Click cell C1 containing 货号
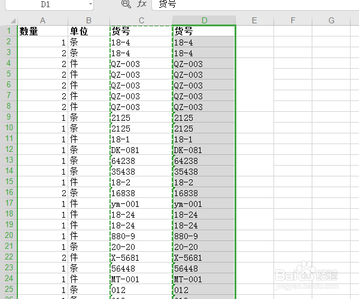Viewport: 359px width, 299px height. coord(141,31)
